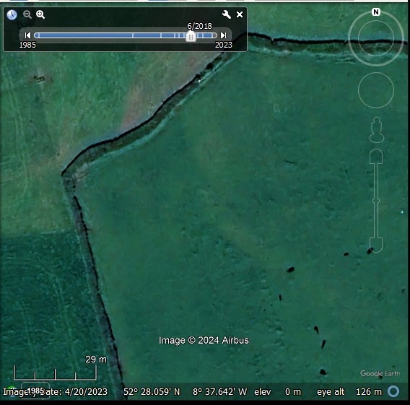The width and height of the screenshot is (410, 405).
Task: Open time slider options wrench
Action: pos(227,14)
